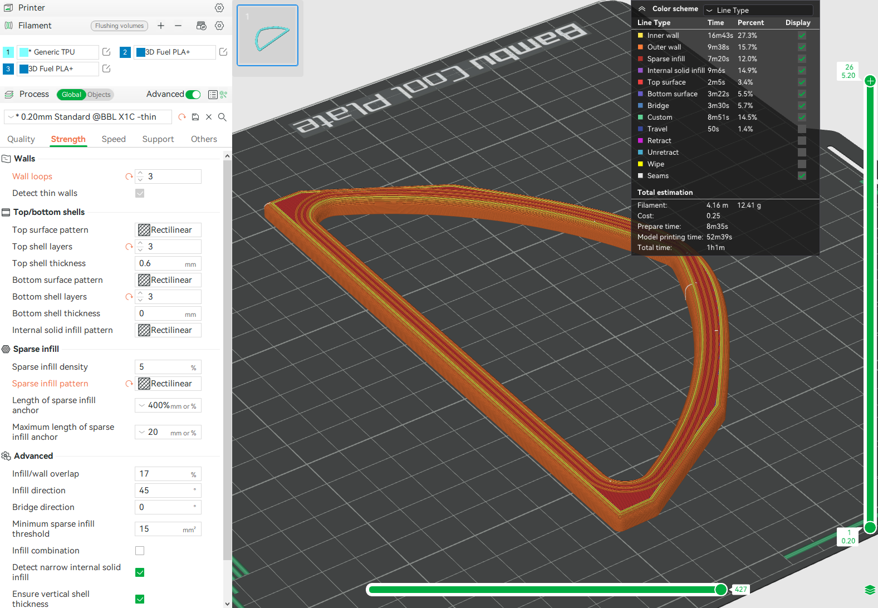Switch to the Support tab
Screen dimensions: 878x608
tap(158, 139)
